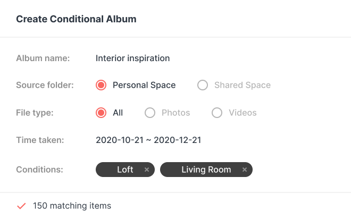Select Personal Space as source folder
This screenshot has width=351, height=219.
coord(101,85)
